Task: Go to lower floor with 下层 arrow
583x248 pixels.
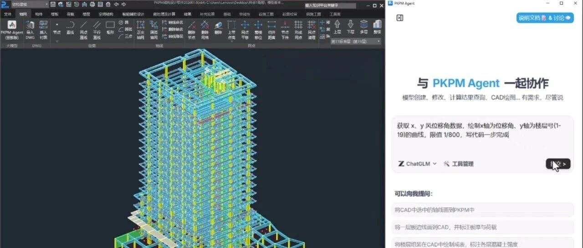Action: click(350, 28)
